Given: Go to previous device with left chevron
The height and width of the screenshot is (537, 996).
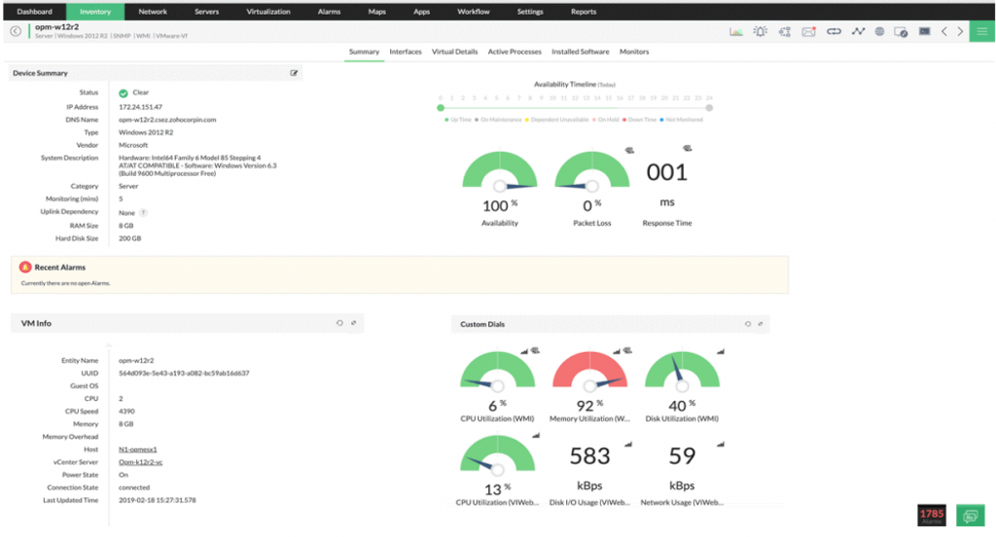Looking at the screenshot, I should pyautogui.click(x=943, y=31).
